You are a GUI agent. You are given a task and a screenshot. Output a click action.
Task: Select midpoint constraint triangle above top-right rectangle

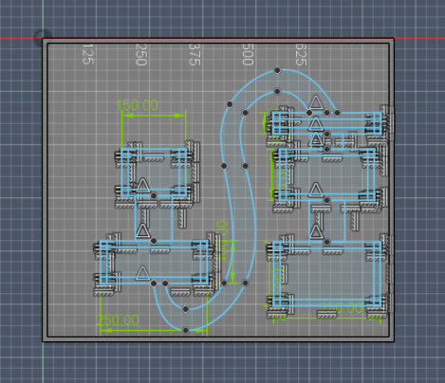pos(315,103)
